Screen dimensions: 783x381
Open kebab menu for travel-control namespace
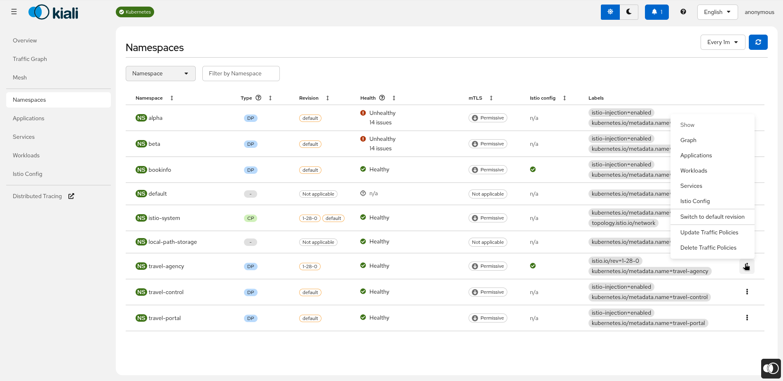pyautogui.click(x=747, y=292)
